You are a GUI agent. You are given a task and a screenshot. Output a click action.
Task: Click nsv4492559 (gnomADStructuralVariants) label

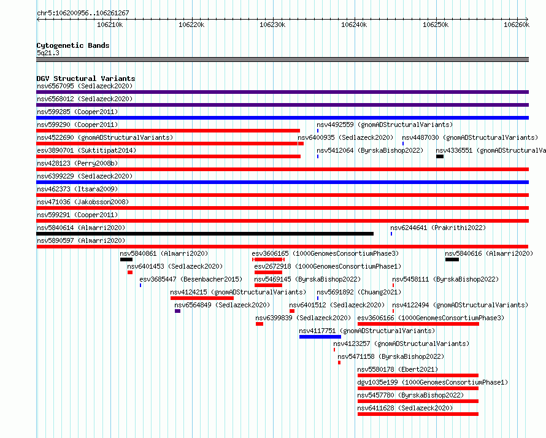pos(385,125)
